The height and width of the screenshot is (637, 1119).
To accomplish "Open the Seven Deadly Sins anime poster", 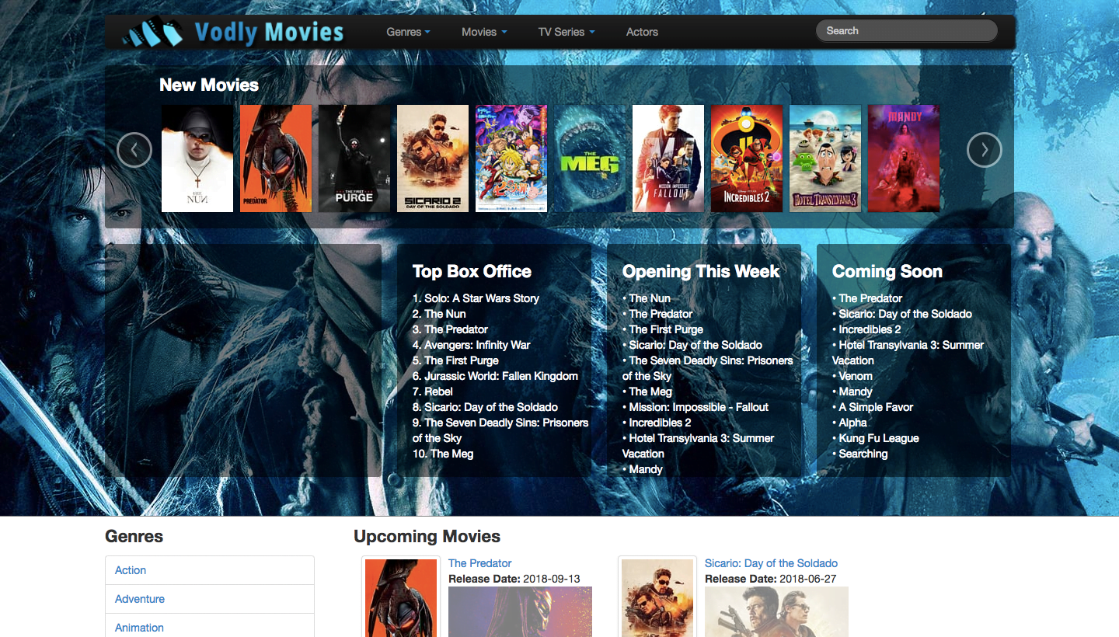I will point(511,158).
